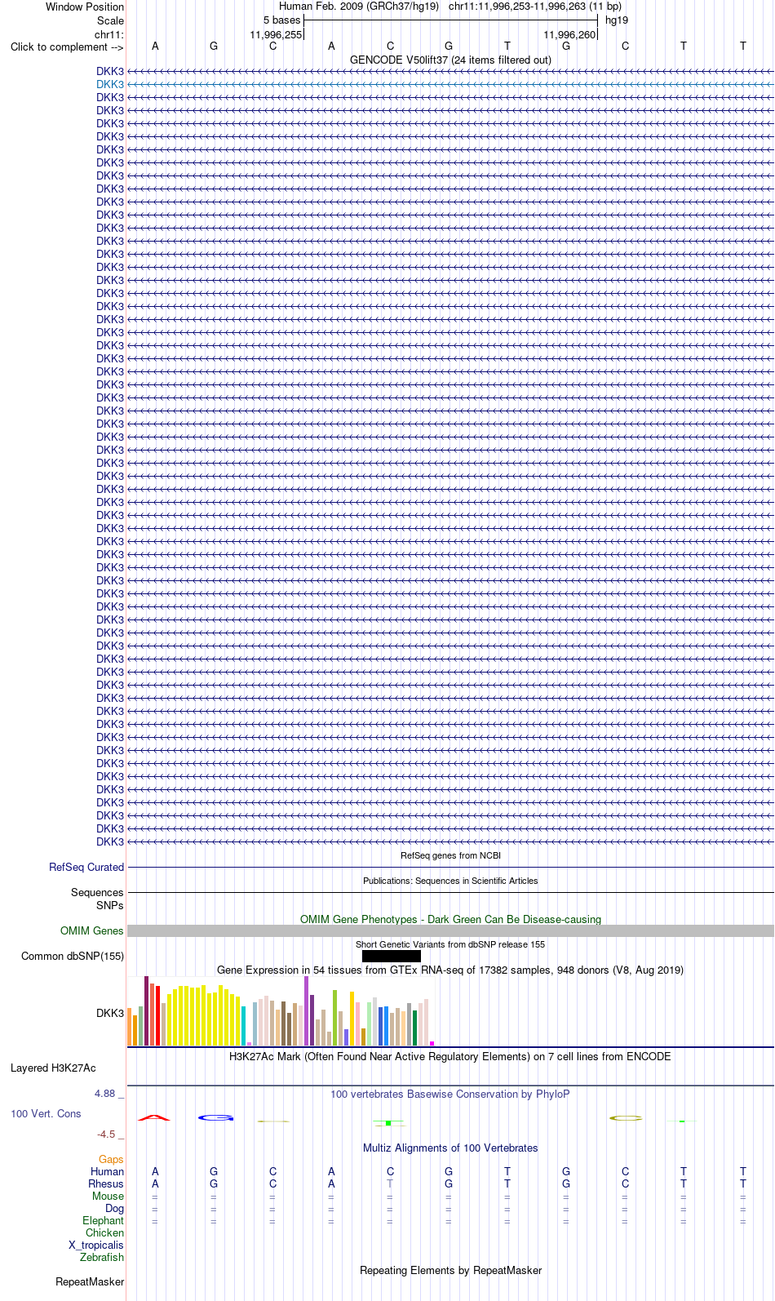This screenshot has height=1301, width=775.
Task: Click the hg19 label beside the scale bar
Action: pyautogui.click(x=617, y=20)
